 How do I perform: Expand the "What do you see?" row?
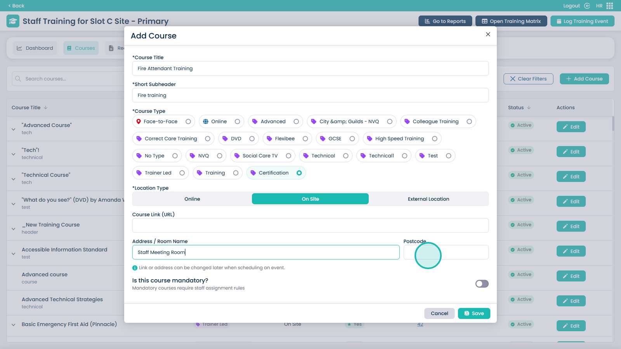[14, 204]
